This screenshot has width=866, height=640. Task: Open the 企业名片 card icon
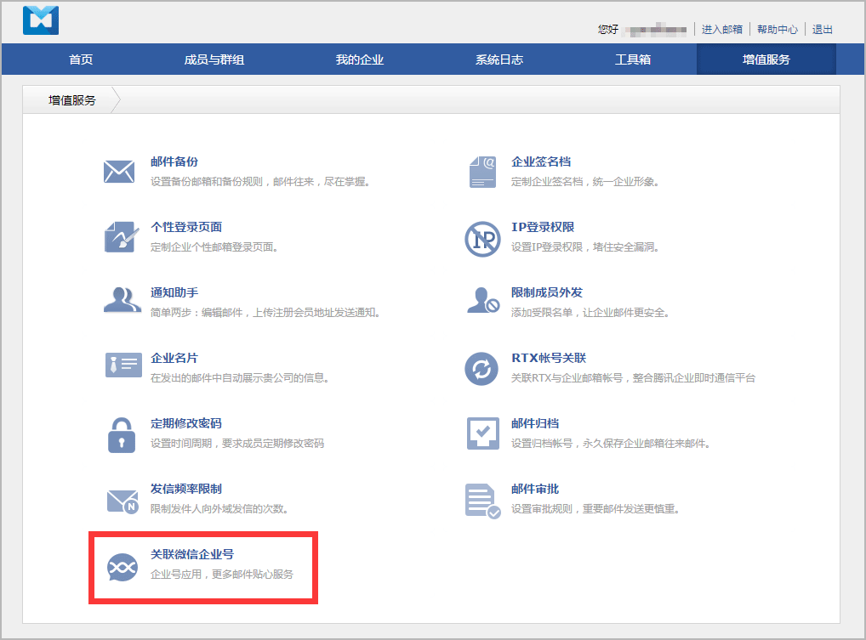click(121, 366)
